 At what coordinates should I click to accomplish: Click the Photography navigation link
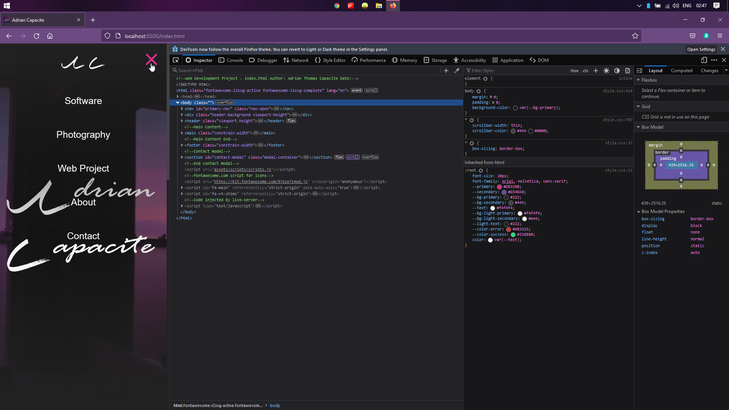pyautogui.click(x=83, y=134)
